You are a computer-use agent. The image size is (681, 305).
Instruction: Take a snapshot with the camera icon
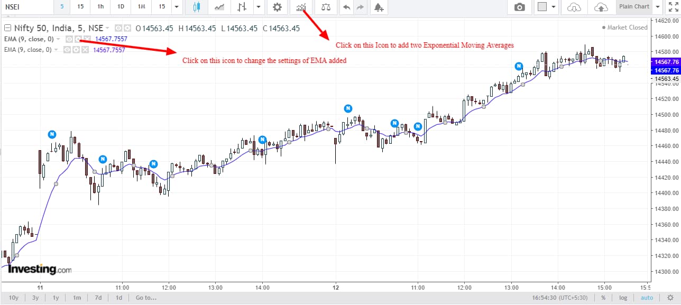coord(519,7)
